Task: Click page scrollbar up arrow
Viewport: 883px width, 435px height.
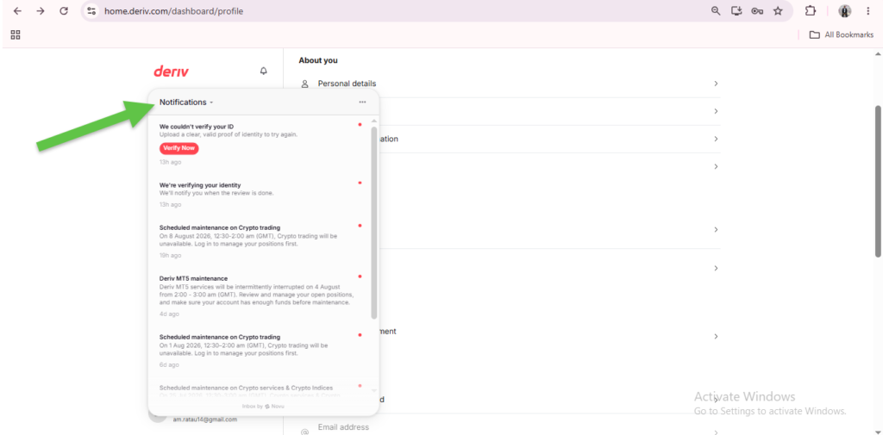Action: click(879, 54)
